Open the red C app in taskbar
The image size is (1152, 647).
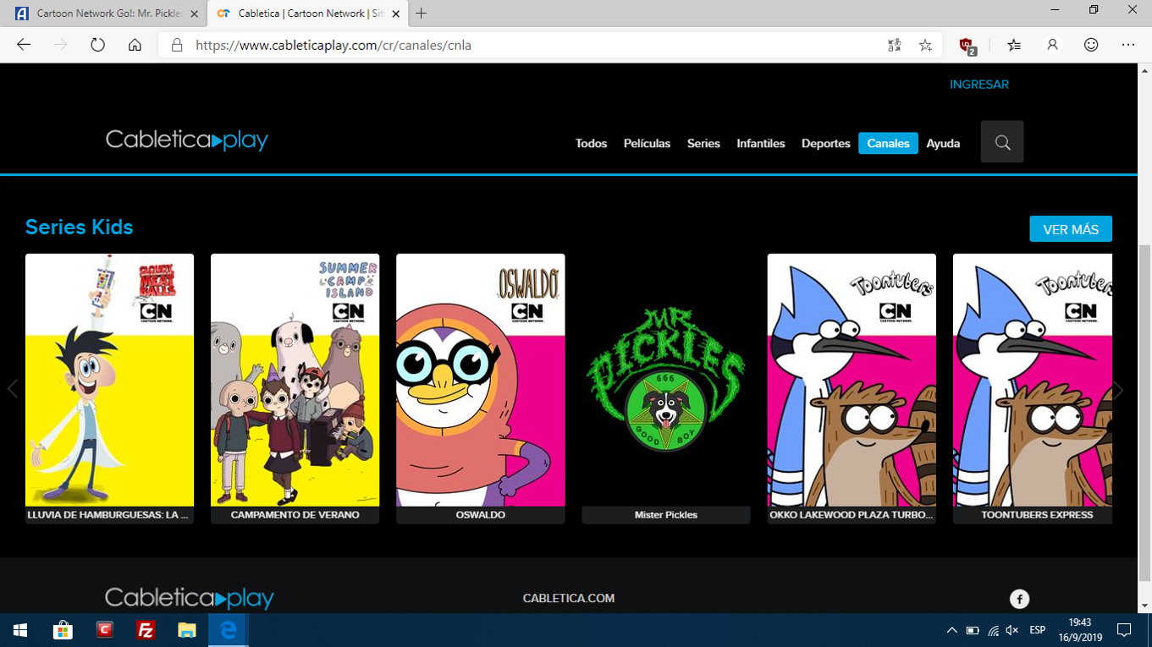(104, 630)
